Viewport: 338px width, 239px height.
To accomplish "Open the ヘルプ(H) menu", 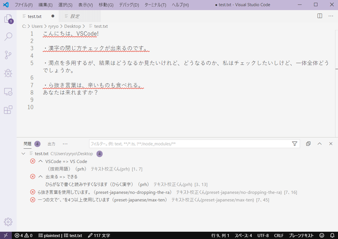I will (180, 5).
